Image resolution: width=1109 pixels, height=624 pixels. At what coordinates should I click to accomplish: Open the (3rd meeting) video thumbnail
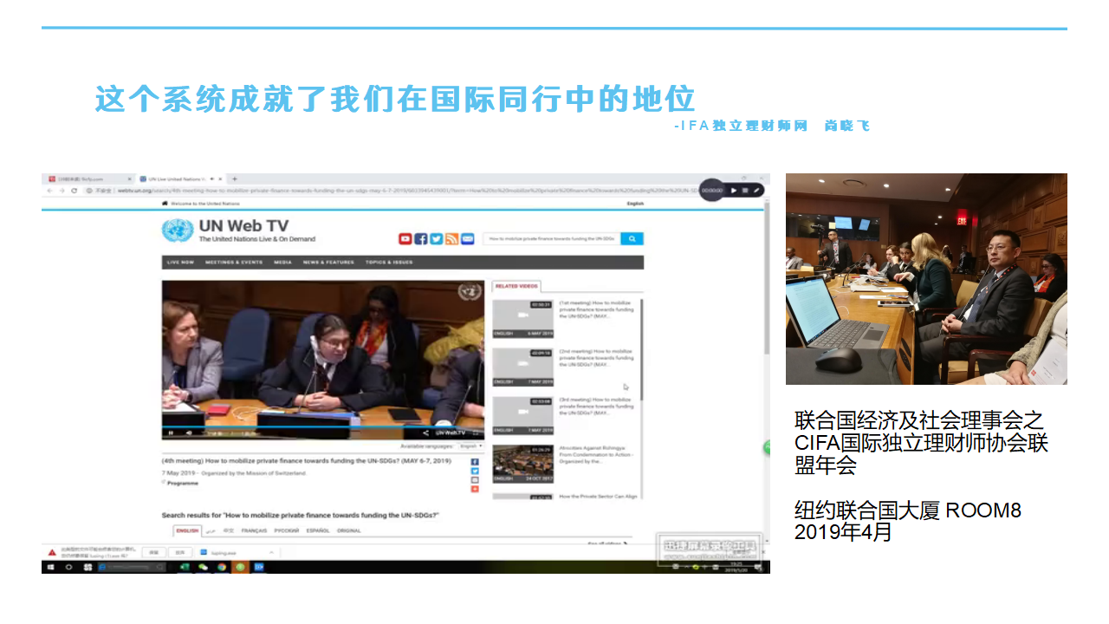522,415
